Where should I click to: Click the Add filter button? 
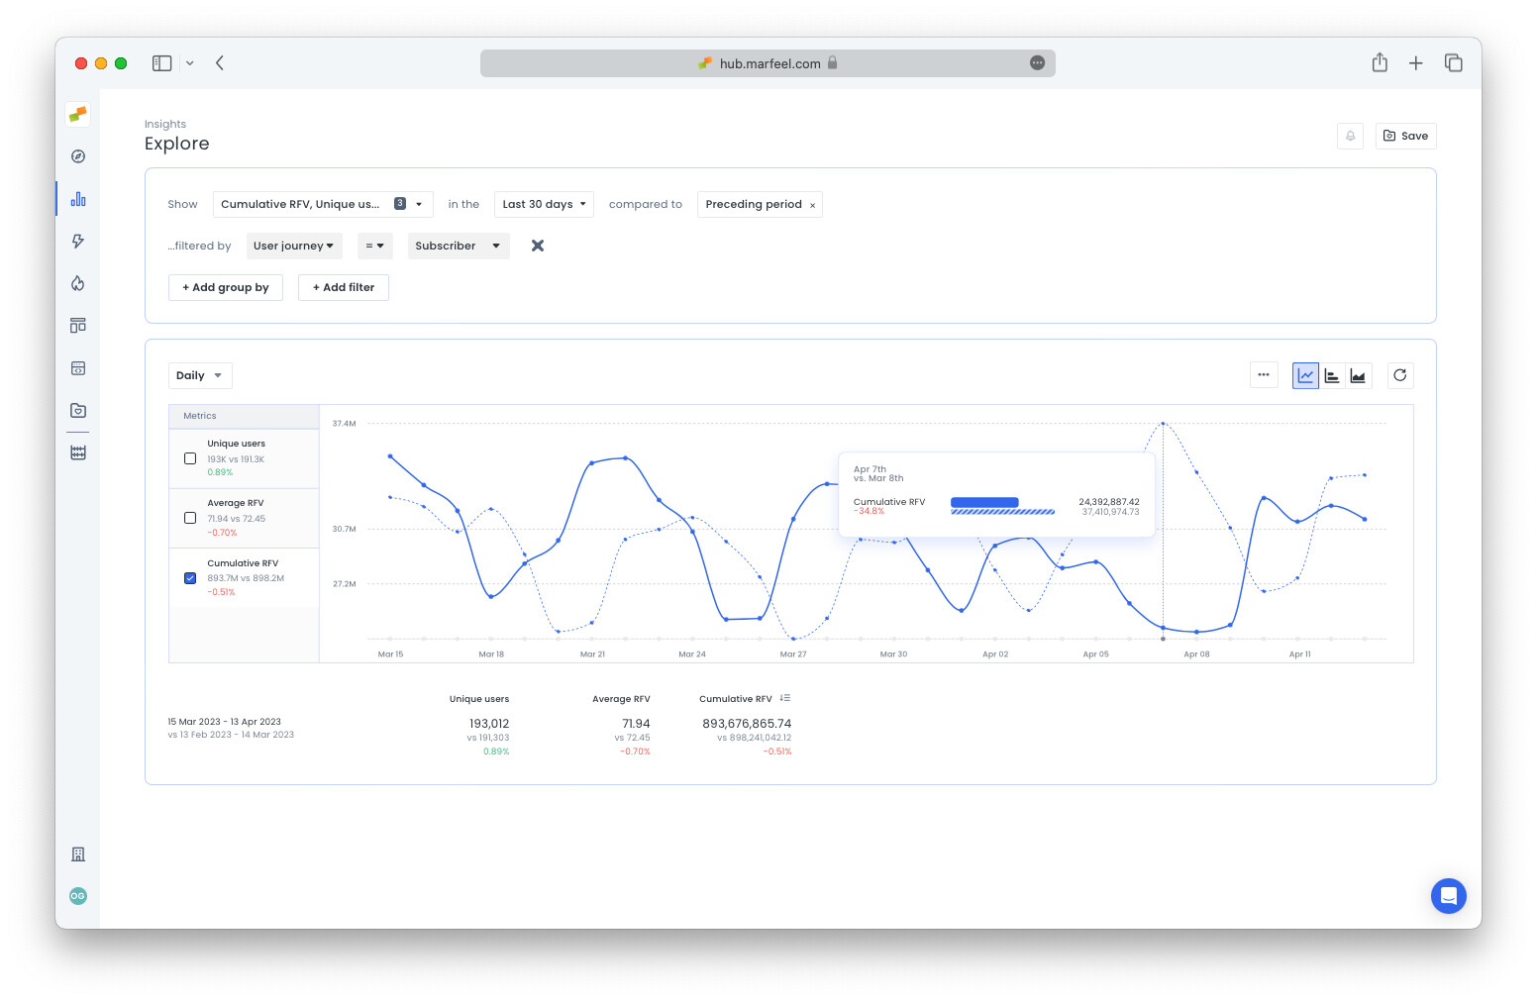pyautogui.click(x=344, y=287)
